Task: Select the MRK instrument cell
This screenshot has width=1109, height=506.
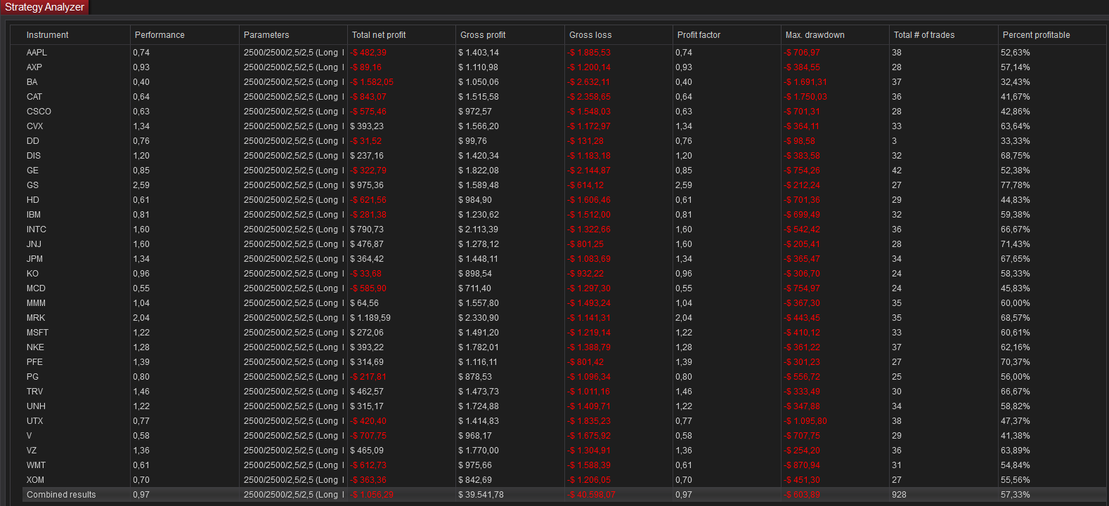Action: click(36, 318)
